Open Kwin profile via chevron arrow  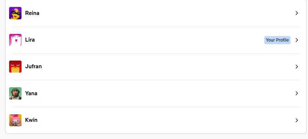point(297,120)
